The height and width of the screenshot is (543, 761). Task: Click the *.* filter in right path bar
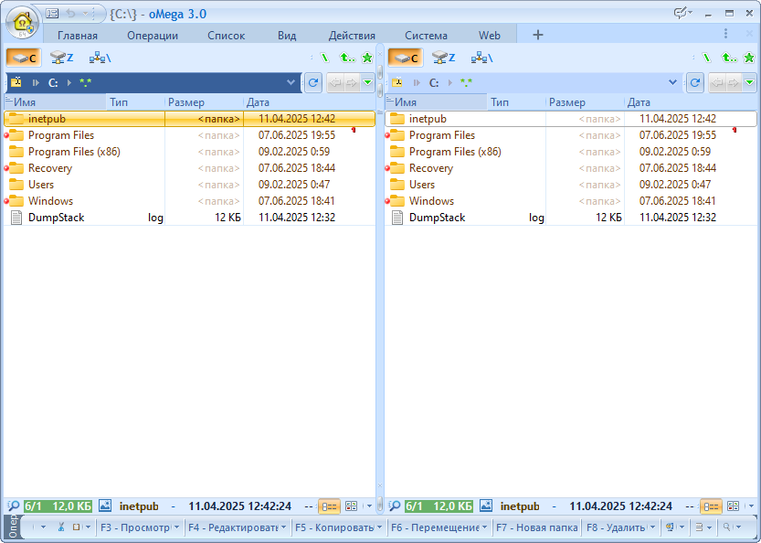coord(467,83)
